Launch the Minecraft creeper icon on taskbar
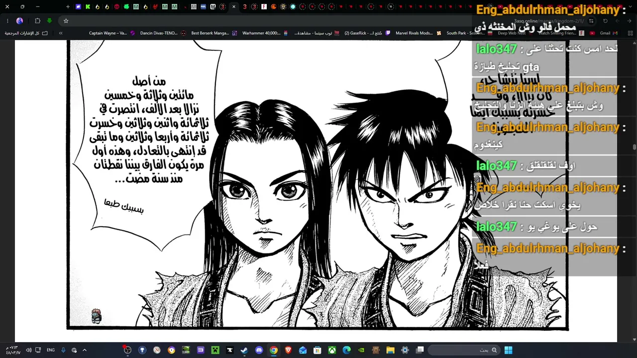 [215, 350]
